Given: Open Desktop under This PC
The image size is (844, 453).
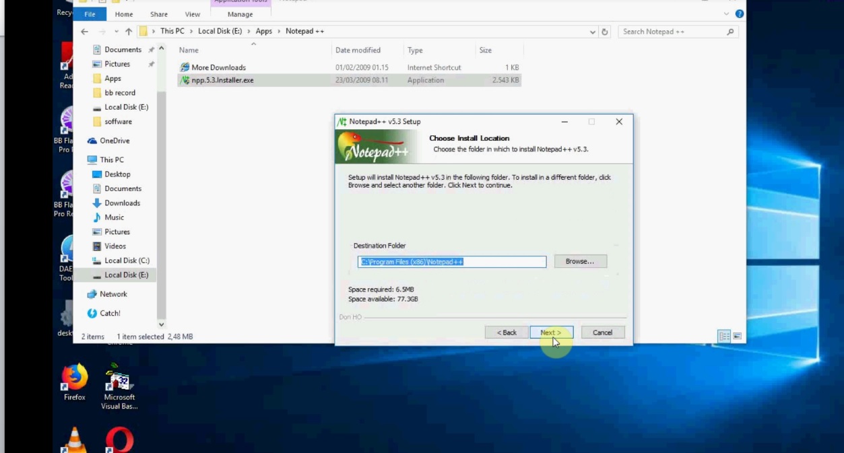Looking at the screenshot, I should [x=117, y=174].
